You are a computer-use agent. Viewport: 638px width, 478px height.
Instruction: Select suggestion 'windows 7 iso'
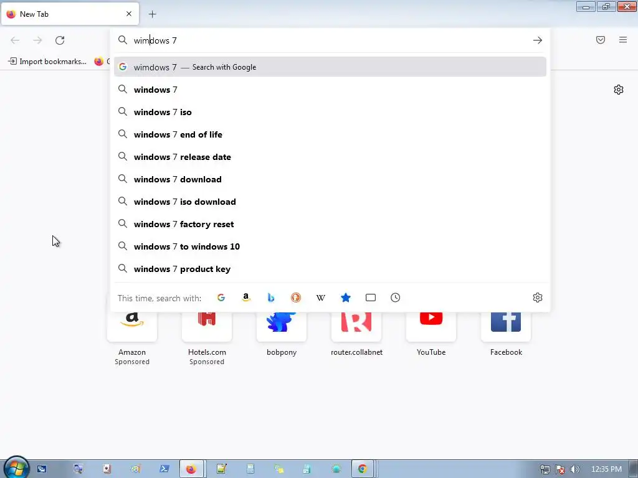[330, 112]
